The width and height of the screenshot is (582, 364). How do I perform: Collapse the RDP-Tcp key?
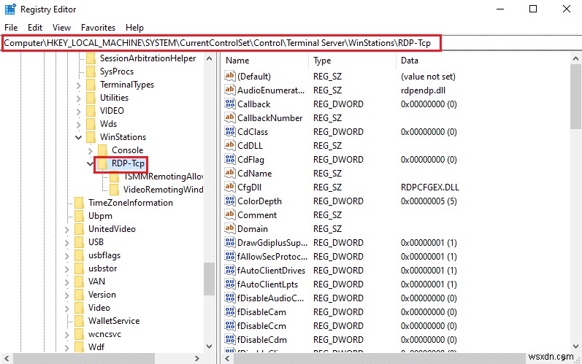click(x=90, y=163)
